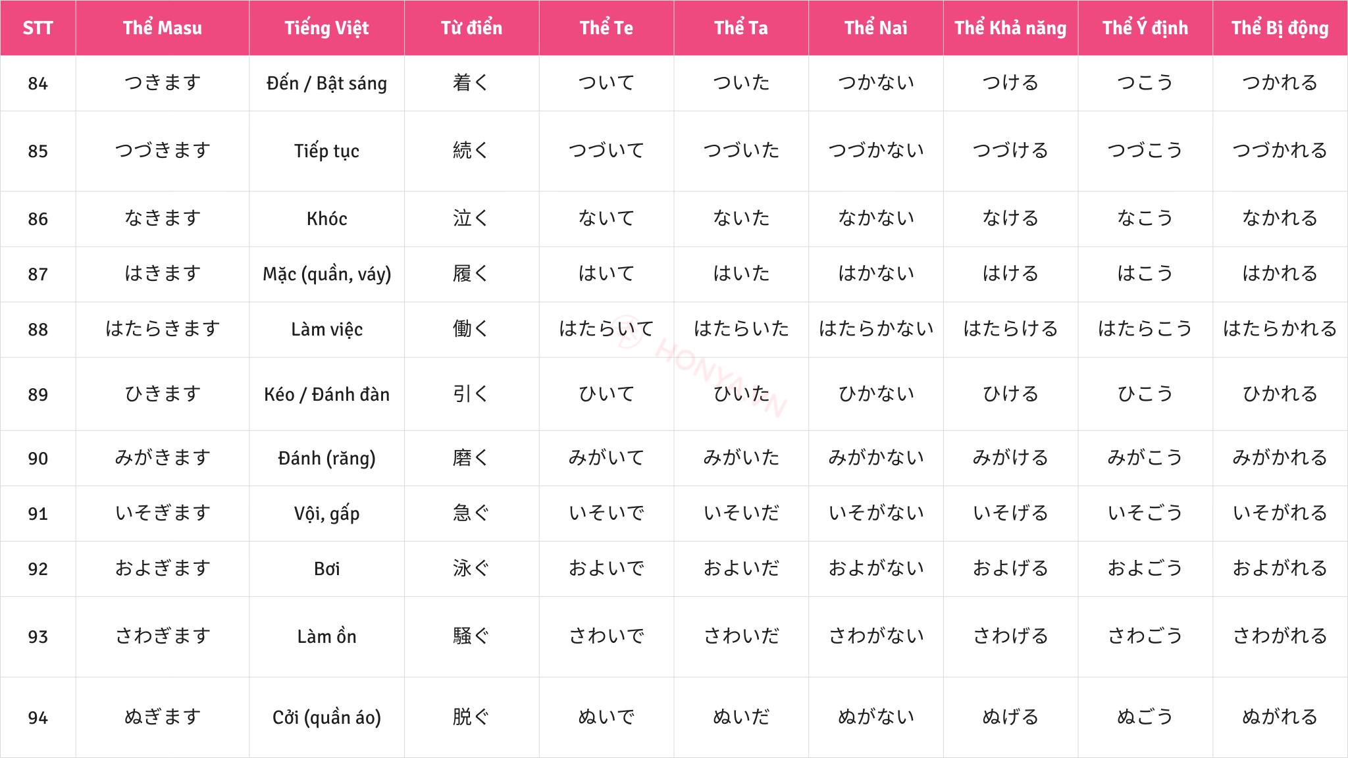Click the row number 84 cell
1348x758 pixels.
[x=38, y=84]
